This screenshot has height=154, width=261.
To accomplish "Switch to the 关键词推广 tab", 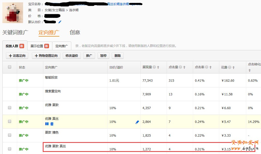I will click(x=15, y=32).
